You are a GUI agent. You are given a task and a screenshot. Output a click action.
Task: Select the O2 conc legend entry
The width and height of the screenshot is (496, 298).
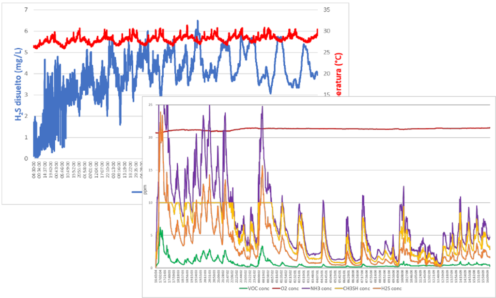pos(288,289)
